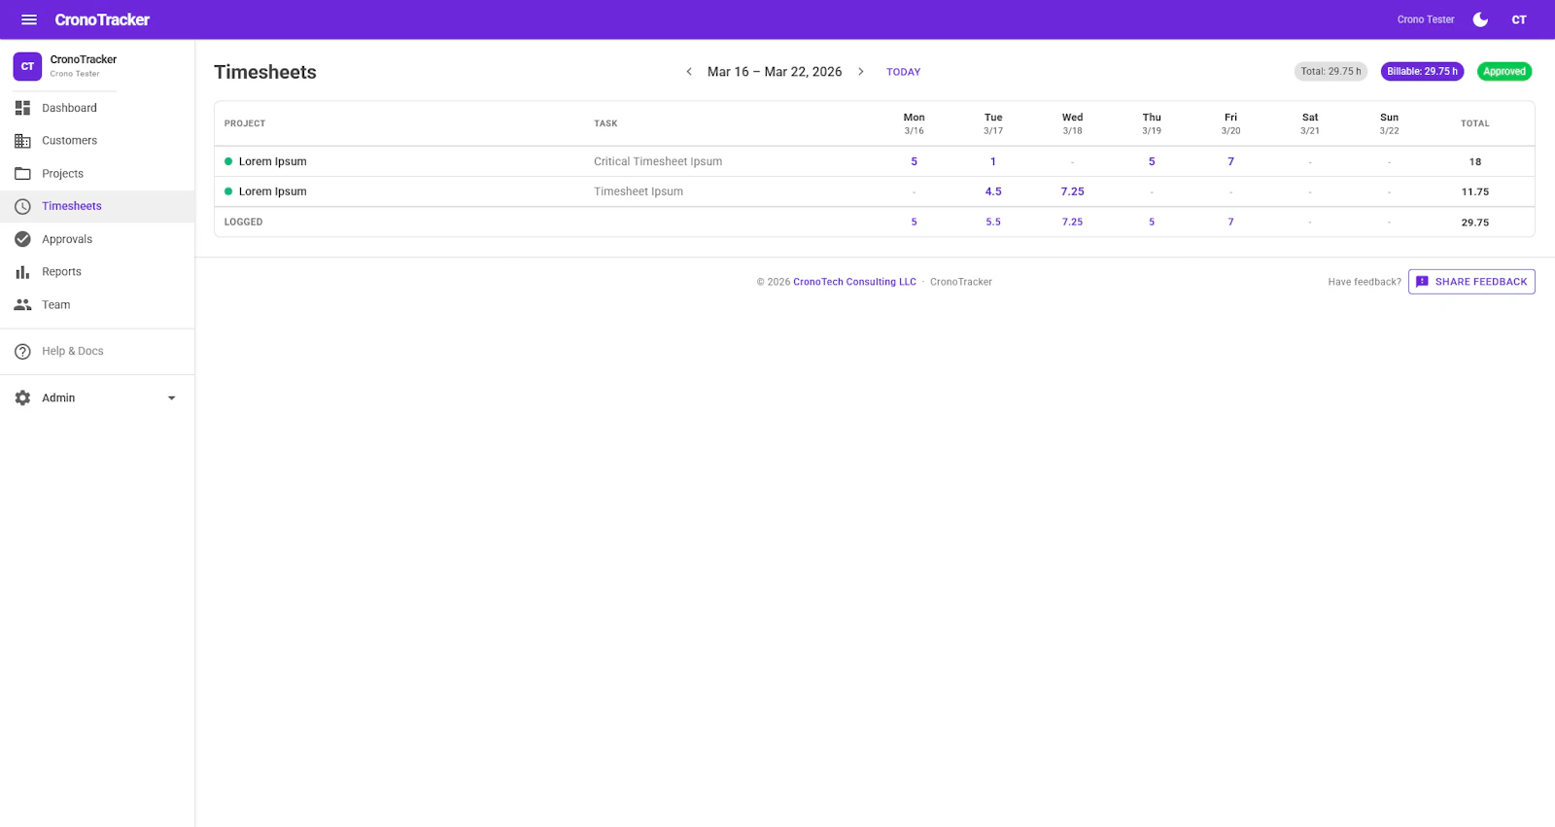Click the Mon 3/16 column header

[x=914, y=123]
